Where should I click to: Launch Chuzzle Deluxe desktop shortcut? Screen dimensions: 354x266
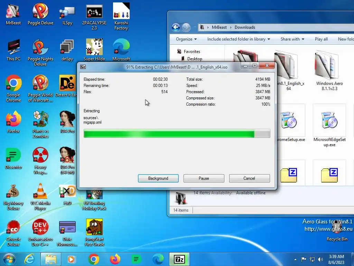13,232
